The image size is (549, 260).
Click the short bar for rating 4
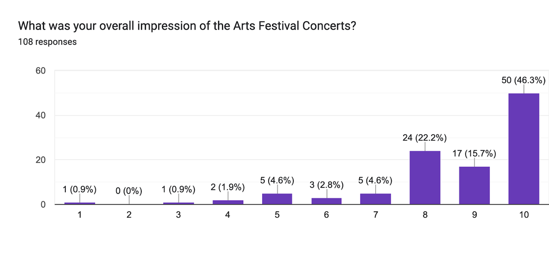point(227,202)
